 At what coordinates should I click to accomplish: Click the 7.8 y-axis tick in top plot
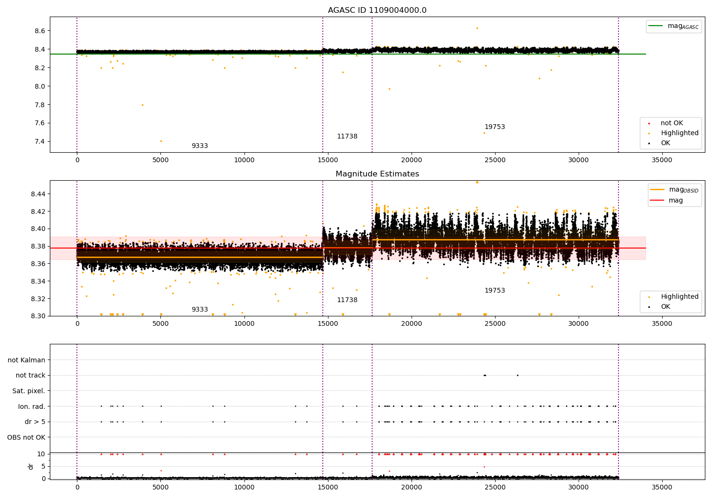(39, 105)
